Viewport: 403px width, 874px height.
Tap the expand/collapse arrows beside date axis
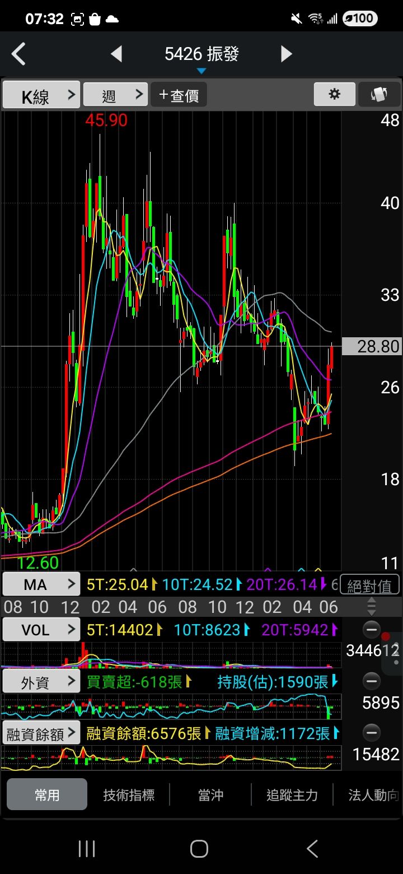click(372, 607)
